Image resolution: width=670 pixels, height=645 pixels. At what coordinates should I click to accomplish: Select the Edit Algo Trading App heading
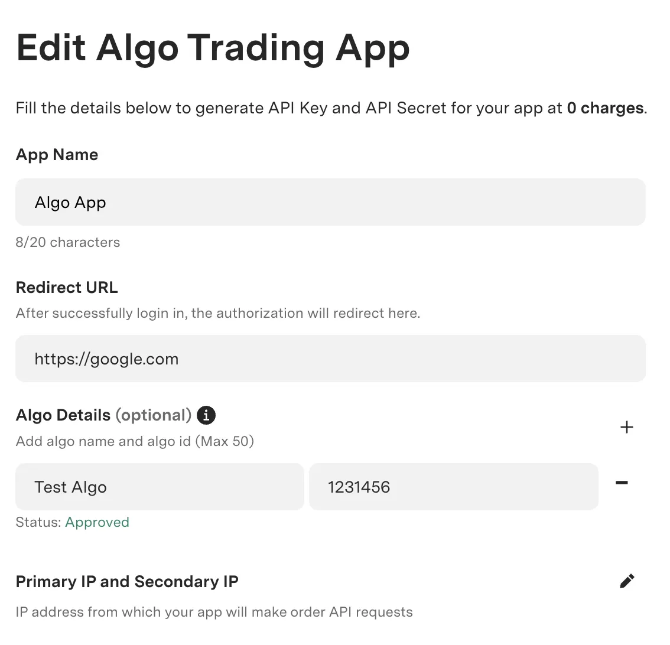click(213, 48)
